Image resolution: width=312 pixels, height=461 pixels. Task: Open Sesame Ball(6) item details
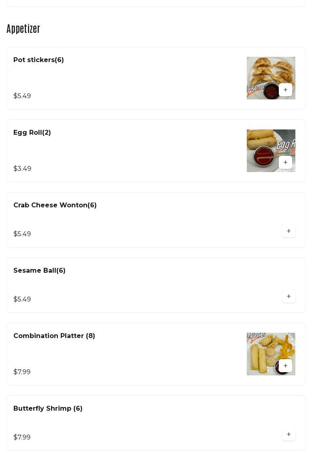pyautogui.click(x=39, y=271)
